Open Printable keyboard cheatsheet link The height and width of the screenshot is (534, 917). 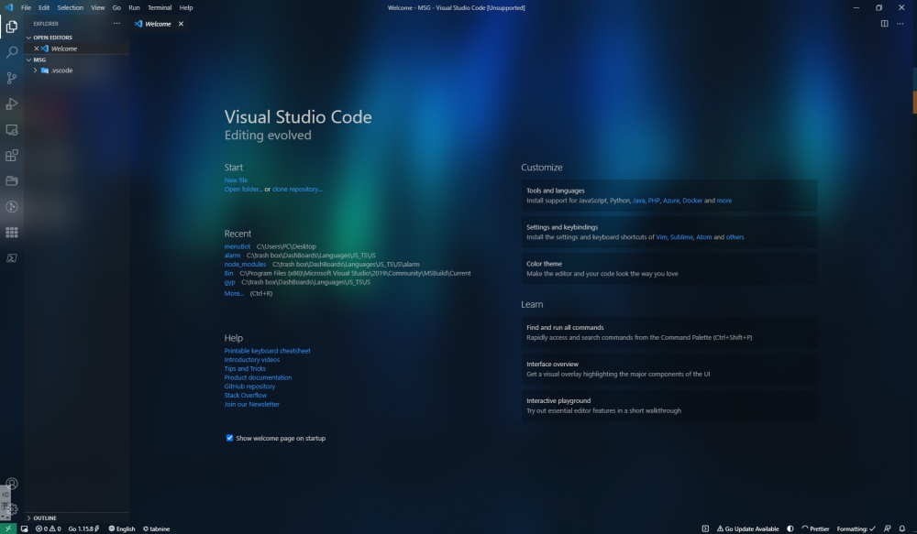pos(267,351)
